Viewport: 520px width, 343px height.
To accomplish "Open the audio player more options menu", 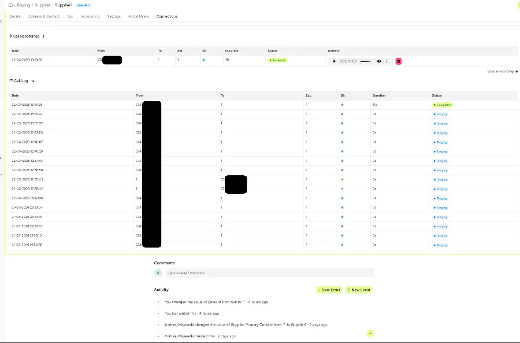I will coord(387,61).
